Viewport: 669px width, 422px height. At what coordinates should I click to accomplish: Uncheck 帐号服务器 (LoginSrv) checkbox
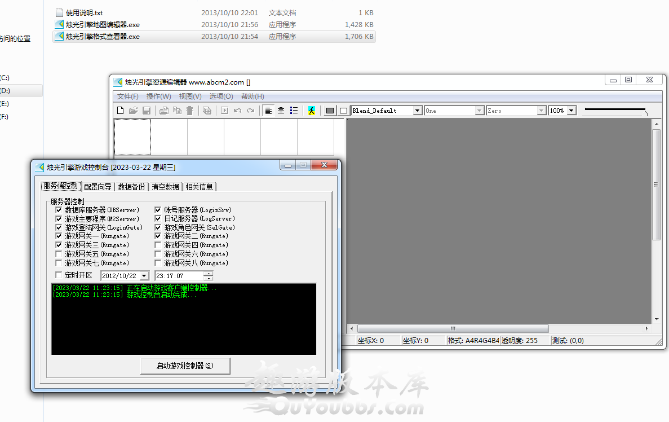coord(158,210)
